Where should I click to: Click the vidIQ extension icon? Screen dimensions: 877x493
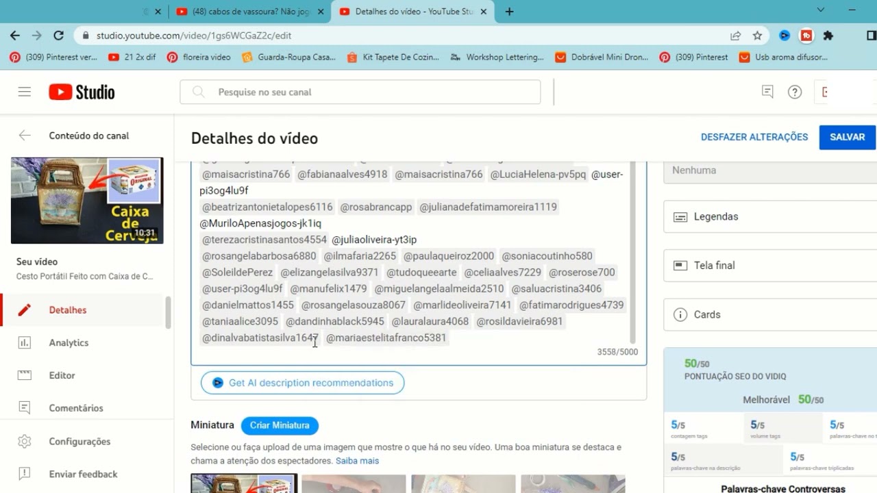point(785,36)
